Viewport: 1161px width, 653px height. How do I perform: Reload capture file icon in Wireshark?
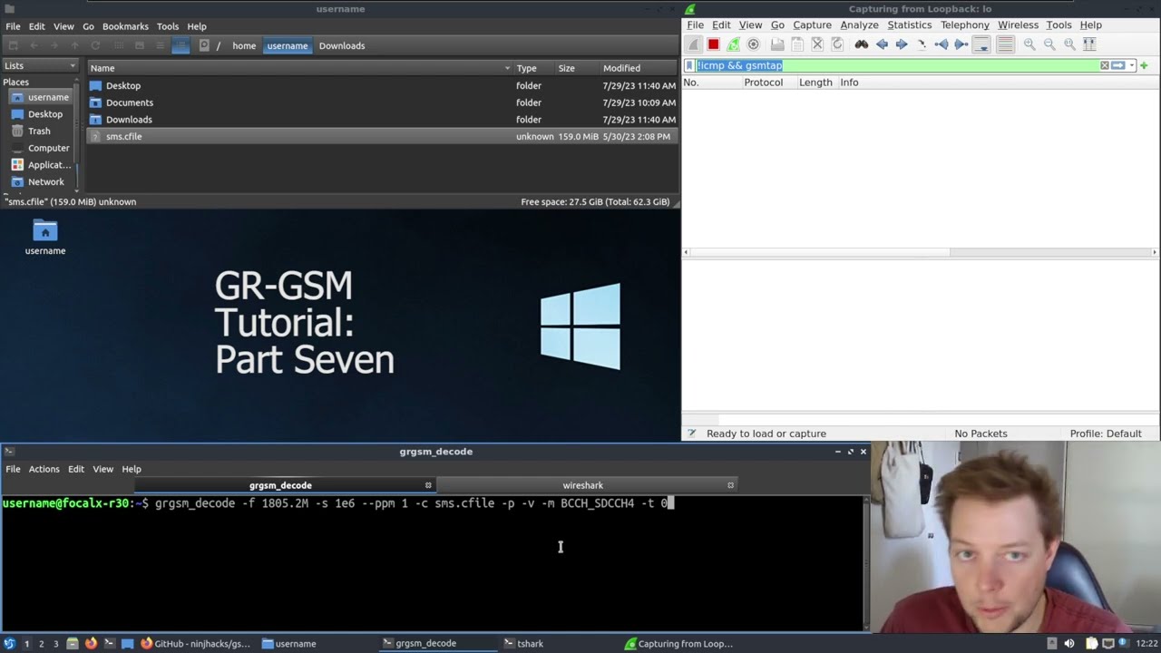pyautogui.click(x=837, y=44)
